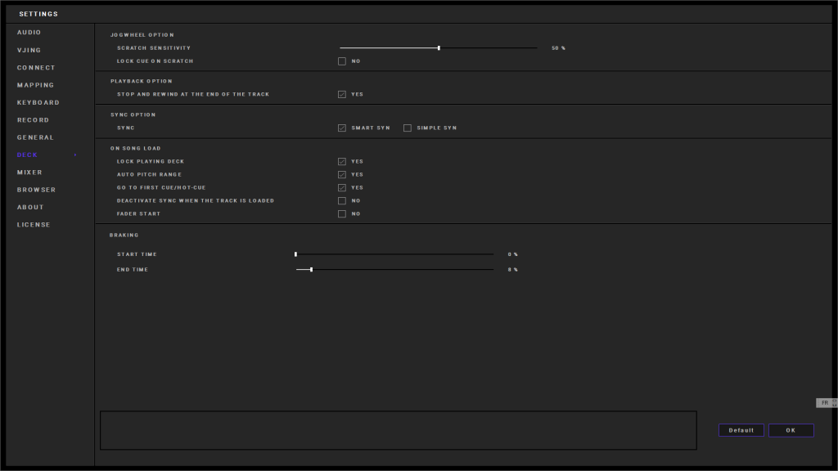Select the Keyboard settings category

(38, 103)
